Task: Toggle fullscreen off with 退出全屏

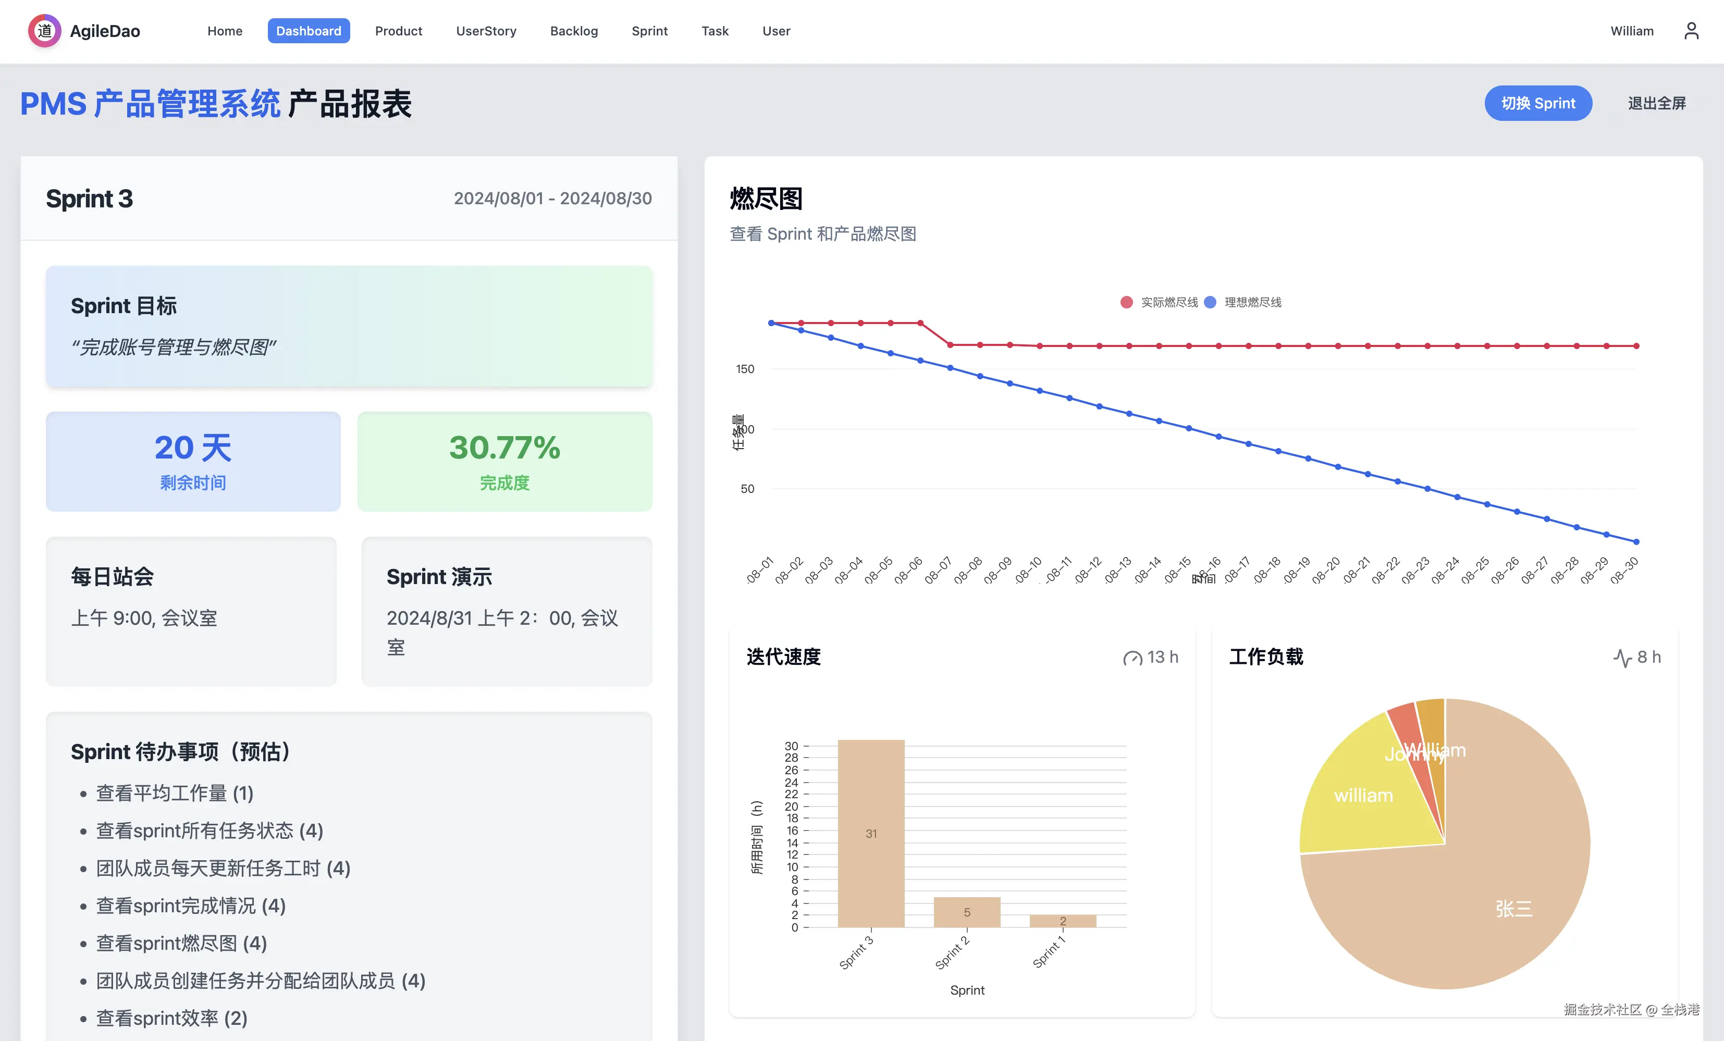Action: tap(1655, 103)
